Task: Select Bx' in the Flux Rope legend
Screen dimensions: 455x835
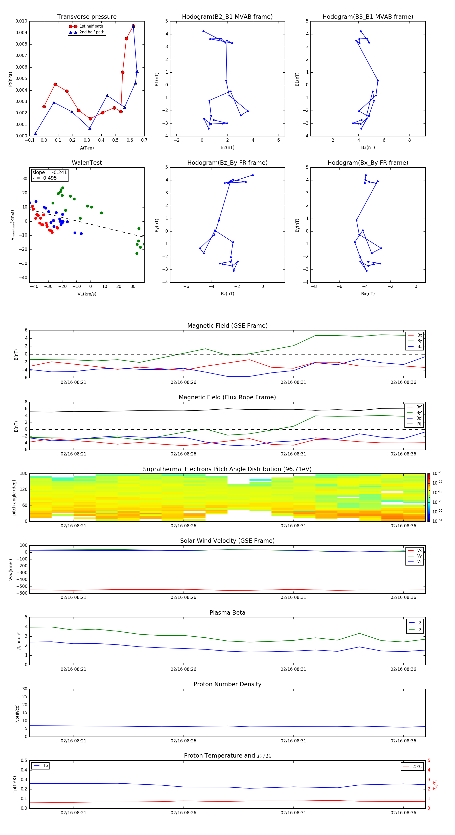Action: point(415,407)
